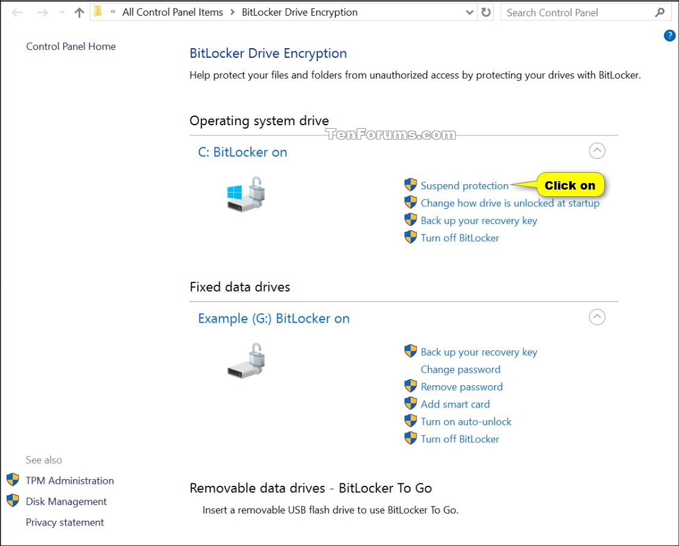Click the C: BitLocker on heading
The height and width of the screenshot is (546, 679).
pyautogui.click(x=242, y=152)
